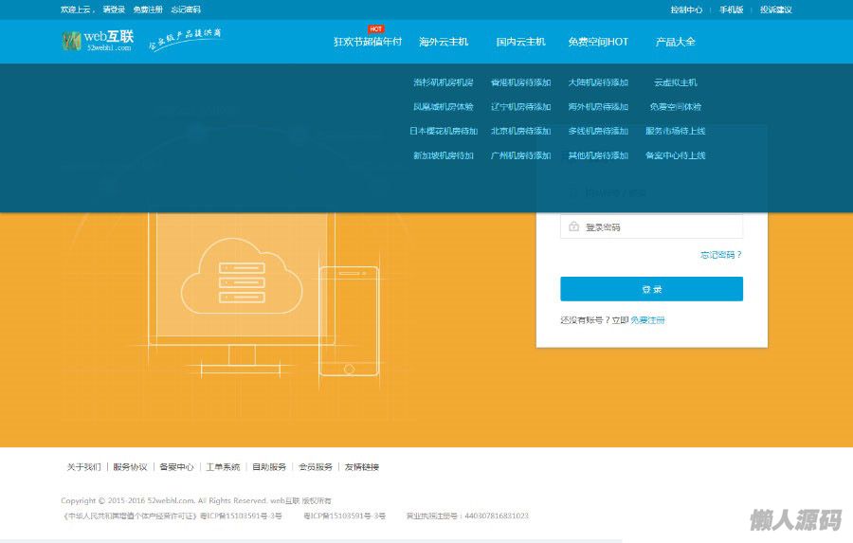Click the web互联 logo

pos(97,41)
